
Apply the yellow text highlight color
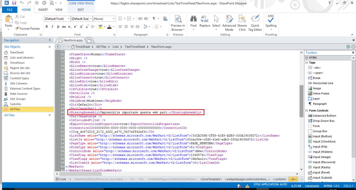(100, 26)
